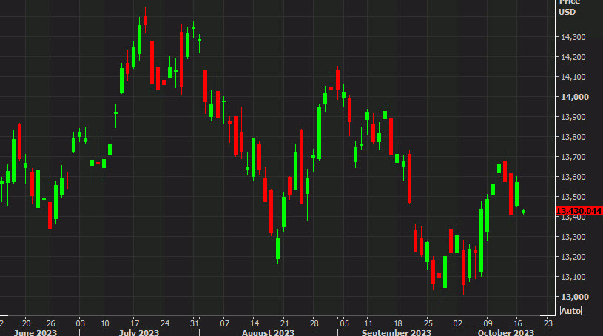The width and height of the screenshot is (603, 336).
Task: Click date tick 03 on time axis
Action: [x=80, y=323]
